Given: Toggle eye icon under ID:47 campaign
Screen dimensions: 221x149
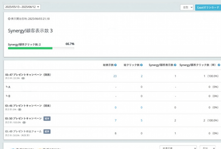Looking at the screenshot, I should tap(23, 78).
